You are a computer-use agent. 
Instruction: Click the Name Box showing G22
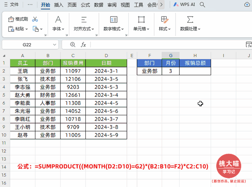point(27,45)
